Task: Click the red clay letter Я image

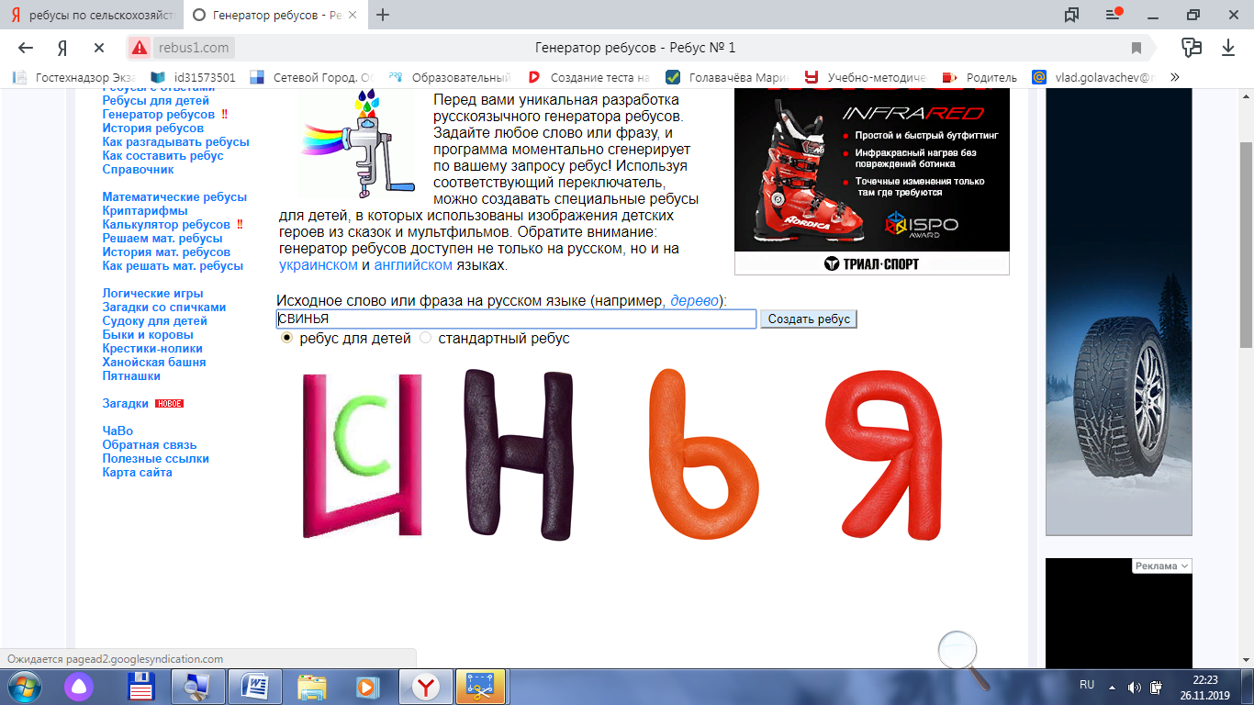Action: pyautogui.click(x=883, y=455)
